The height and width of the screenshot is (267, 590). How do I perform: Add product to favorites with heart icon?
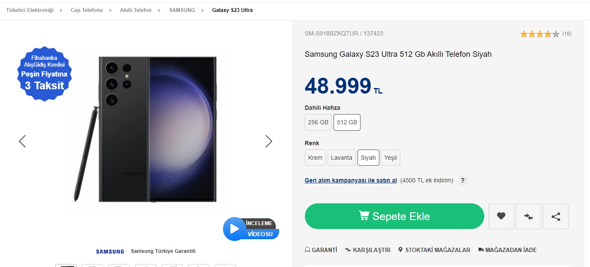coord(501,216)
